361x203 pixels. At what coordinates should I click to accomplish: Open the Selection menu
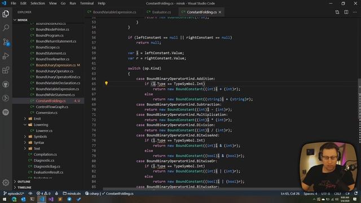click(x=38, y=3)
